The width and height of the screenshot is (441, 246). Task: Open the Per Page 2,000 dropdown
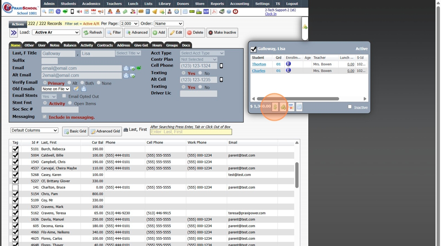click(x=129, y=24)
